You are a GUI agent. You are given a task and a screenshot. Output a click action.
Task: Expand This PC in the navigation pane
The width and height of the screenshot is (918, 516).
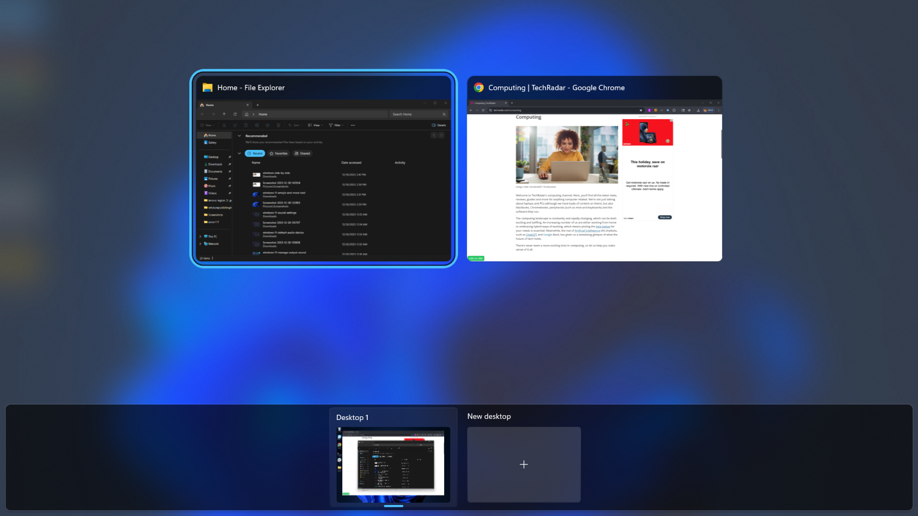200,236
